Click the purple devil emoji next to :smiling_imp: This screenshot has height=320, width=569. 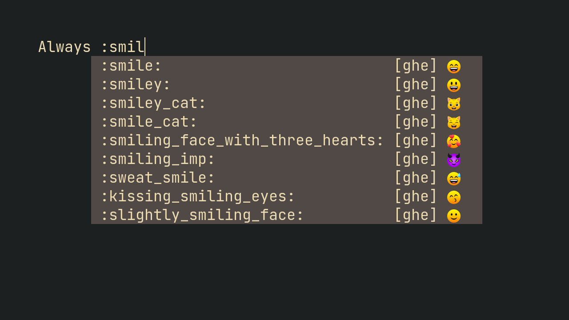pyautogui.click(x=454, y=159)
